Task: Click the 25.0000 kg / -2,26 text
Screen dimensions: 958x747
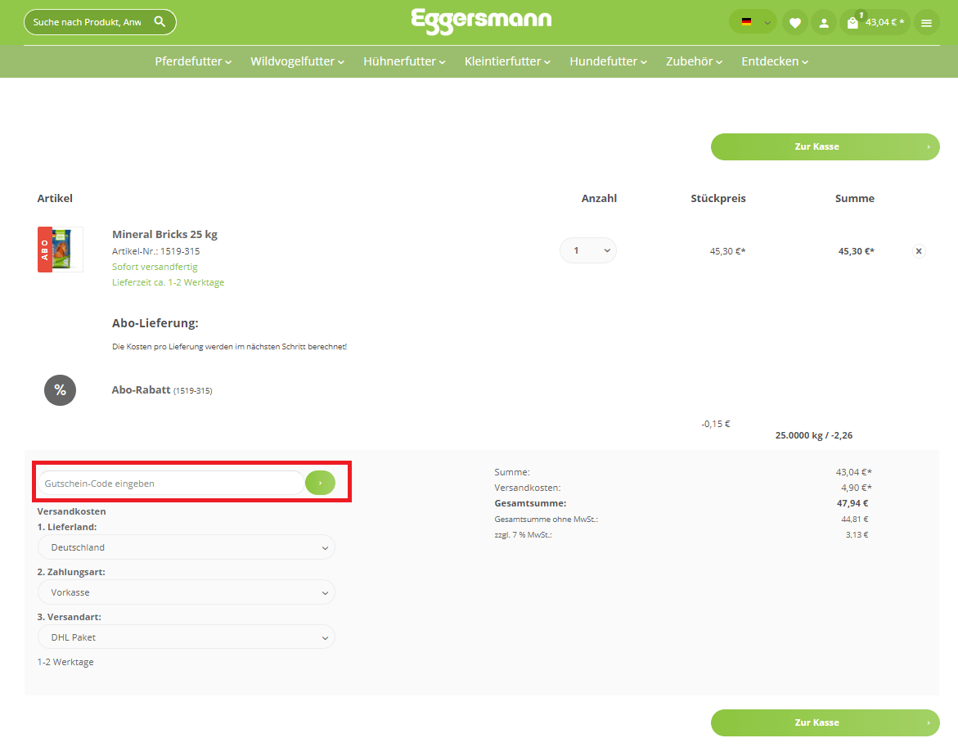Action: pyautogui.click(x=814, y=435)
